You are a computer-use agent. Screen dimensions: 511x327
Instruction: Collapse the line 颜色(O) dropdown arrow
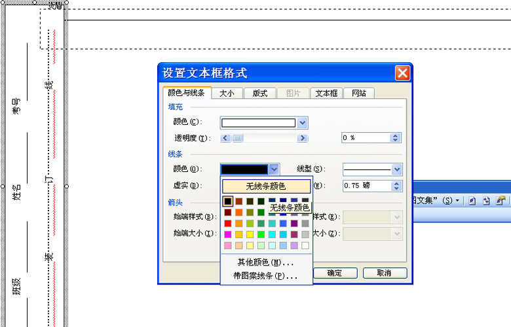click(274, 169)
